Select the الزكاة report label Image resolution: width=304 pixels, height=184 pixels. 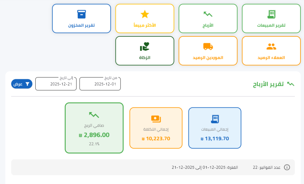tap(145, 58)
